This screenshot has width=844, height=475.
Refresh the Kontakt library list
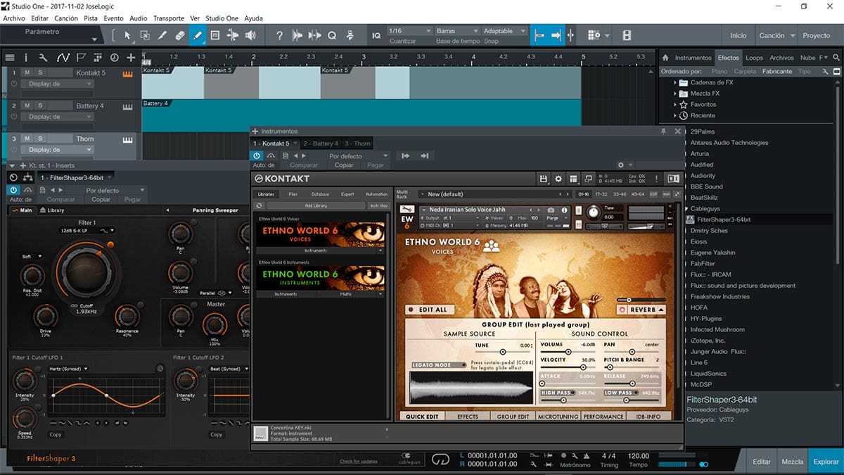pos(259,205)
